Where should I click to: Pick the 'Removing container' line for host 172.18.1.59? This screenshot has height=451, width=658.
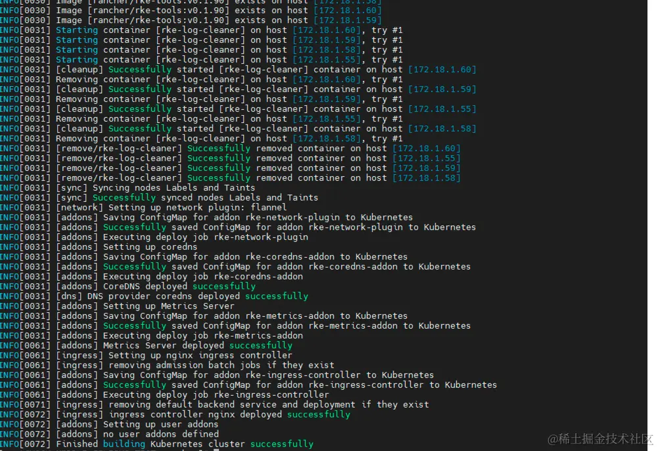coord(201,99)
